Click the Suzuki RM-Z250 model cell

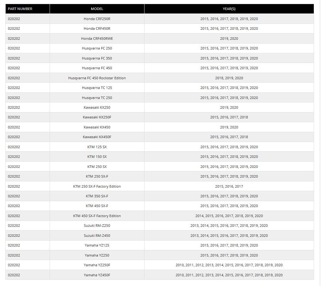click(97, 226)
